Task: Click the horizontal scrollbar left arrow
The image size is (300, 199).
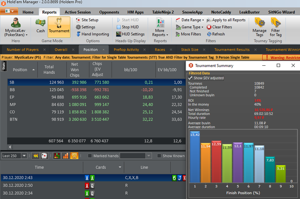Action: [10, 147]
